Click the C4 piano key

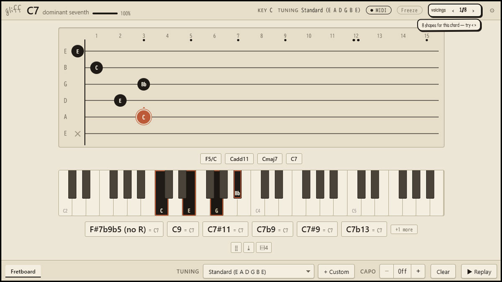[258, 205]
